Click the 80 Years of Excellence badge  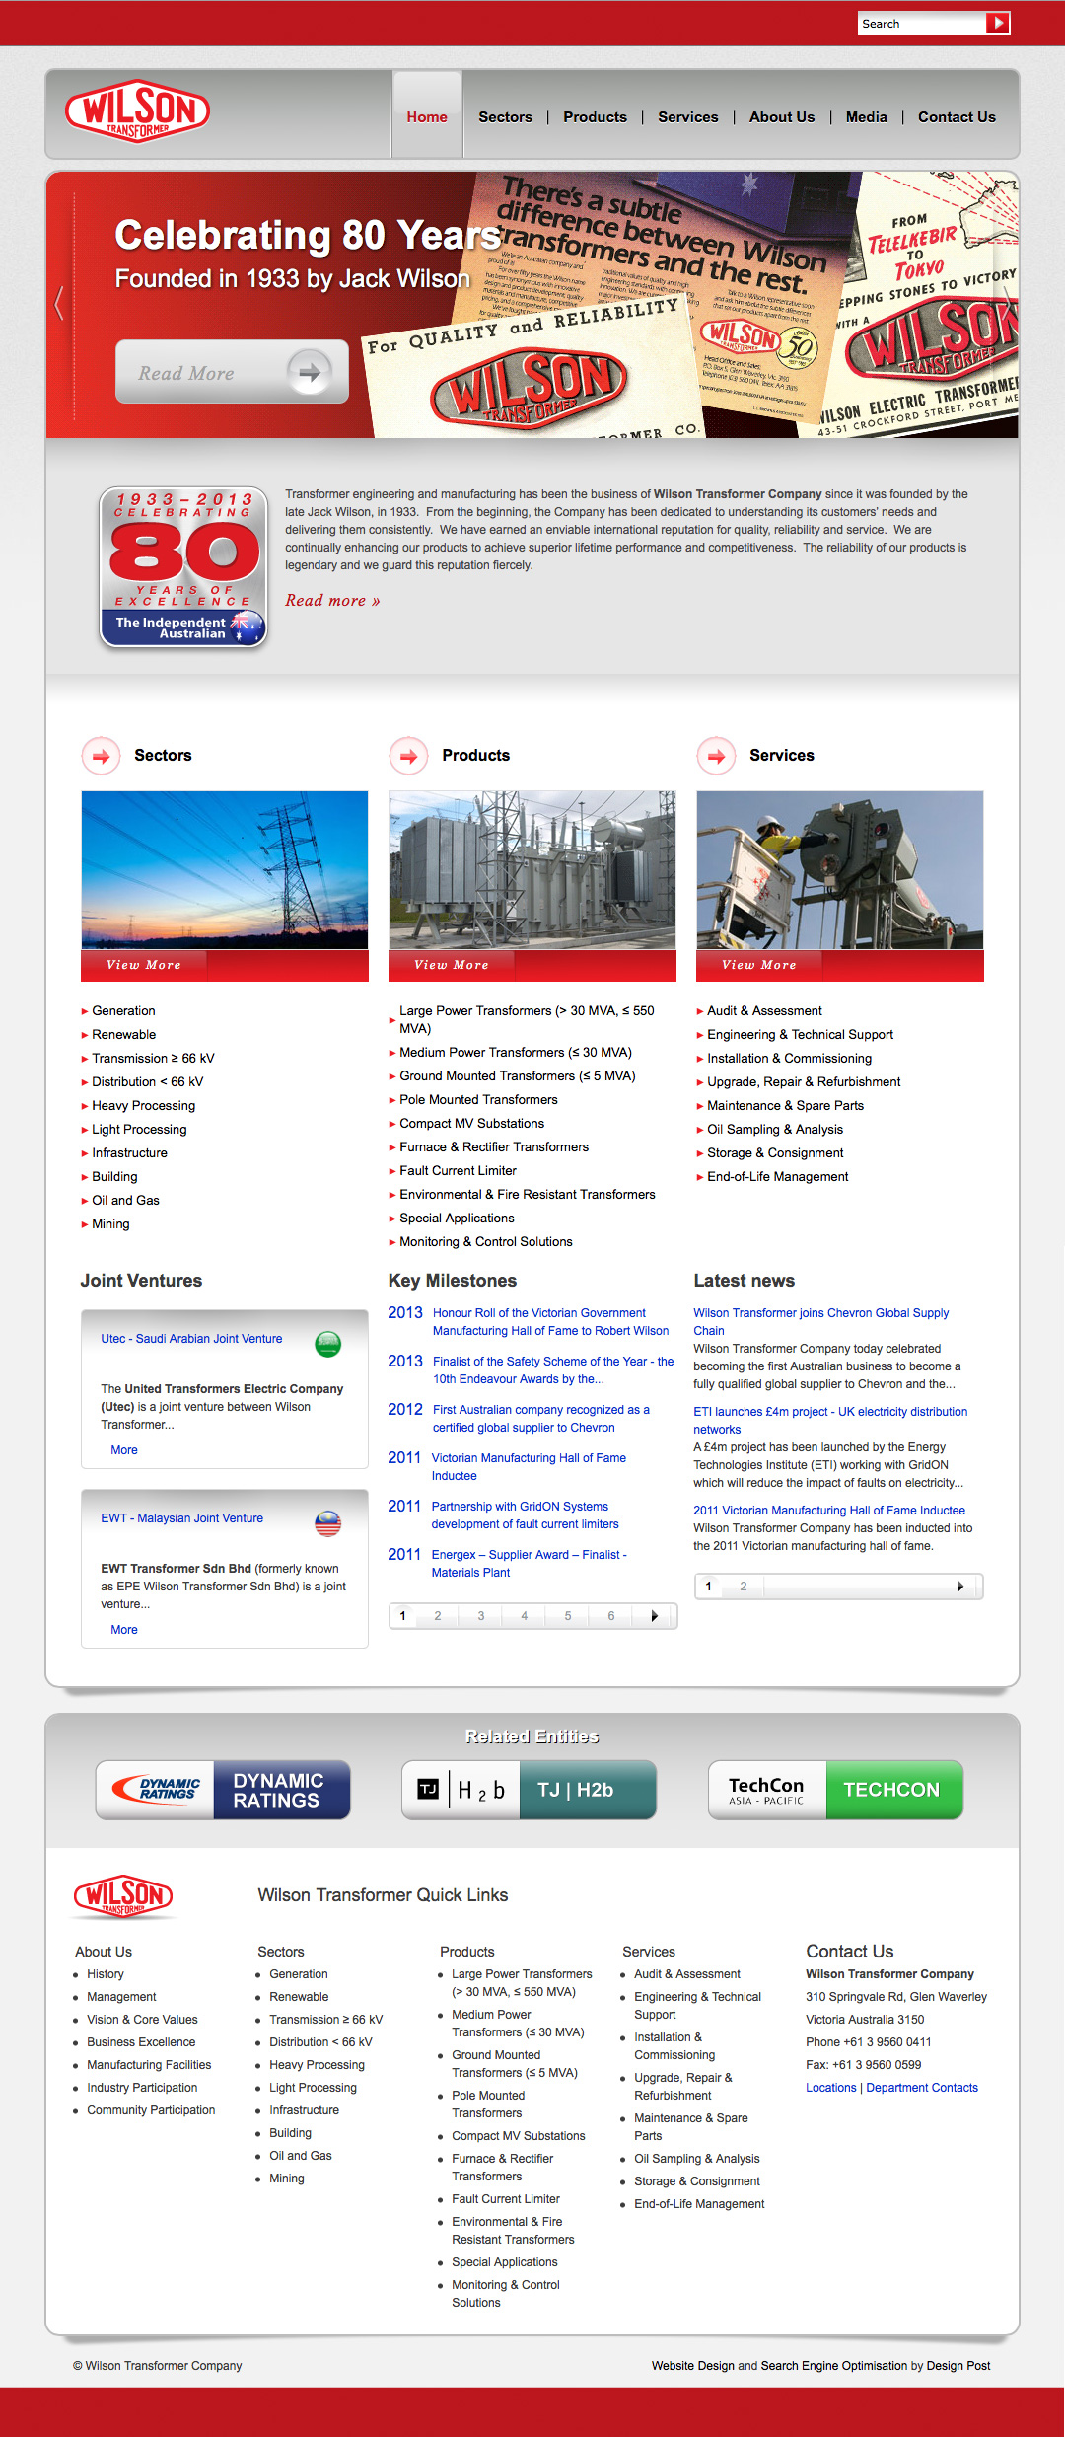(x=183, y=567)
